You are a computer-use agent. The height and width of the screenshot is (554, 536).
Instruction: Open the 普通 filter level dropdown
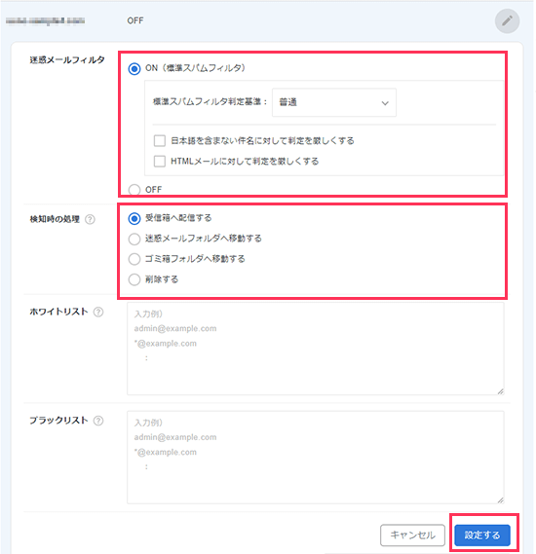(334, 102)
